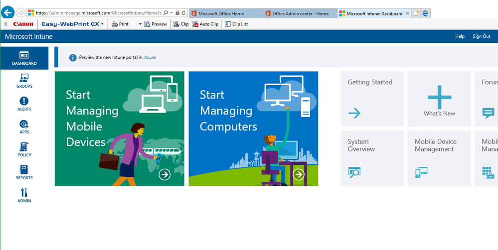
Task: Open the Mobile Device Management tile label
Action: tap(435, 145)
